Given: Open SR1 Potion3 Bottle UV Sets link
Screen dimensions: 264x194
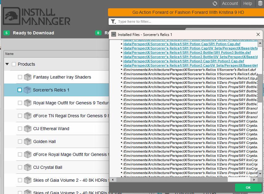Looking at the screenshot, I should (190, 57).
